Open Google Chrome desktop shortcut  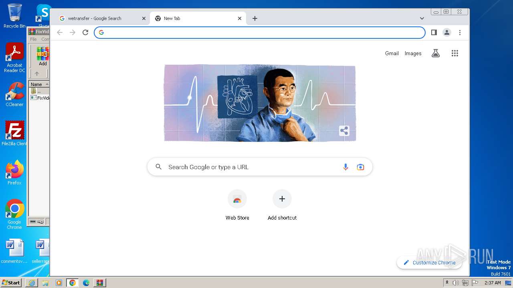pos(14,214)
